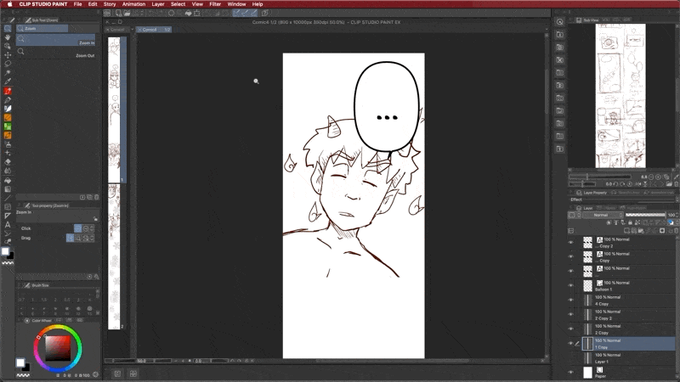This screenshot has height=382, width=680.
Task: Hide the Copy 2 text layer
Action: click(570, 243)
